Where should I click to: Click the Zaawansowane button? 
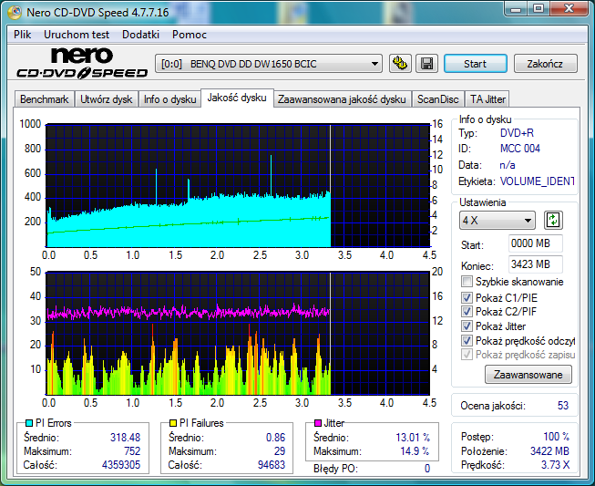(528, 375)
